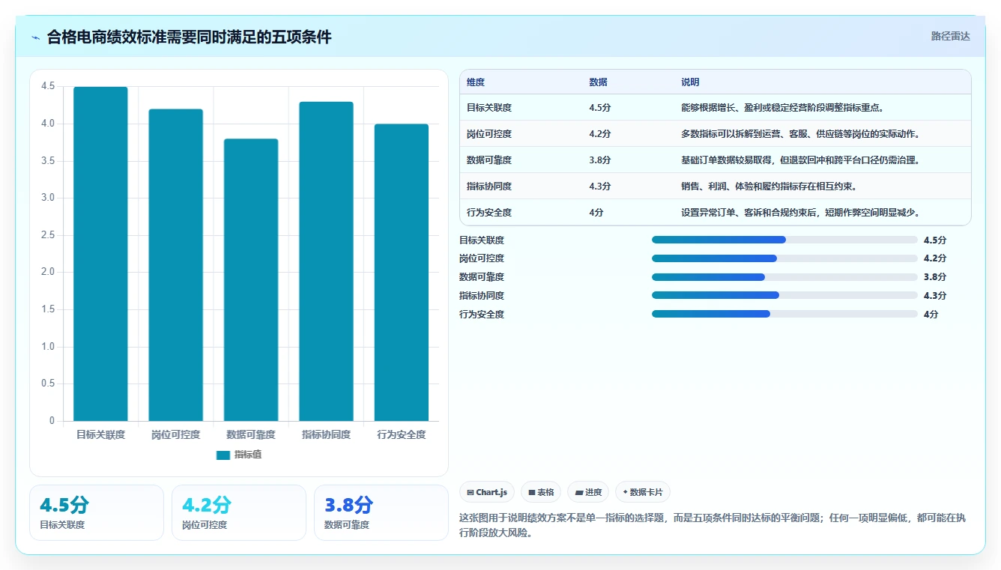Click the 4.2分 table cell
This screenshot has height=570, width=1001.
click(600, 134)
